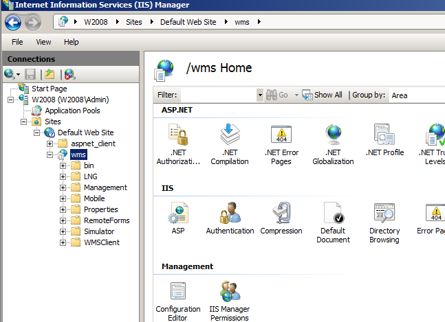
Task: Open .NET Profile feature
Action: (385, 140)
